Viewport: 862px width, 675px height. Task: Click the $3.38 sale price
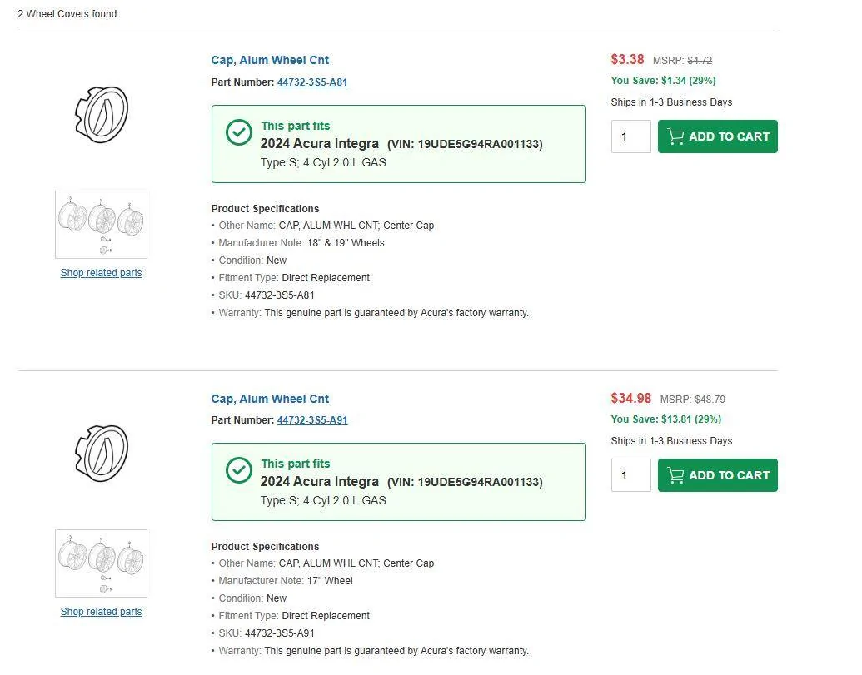[x=627, y=60]
